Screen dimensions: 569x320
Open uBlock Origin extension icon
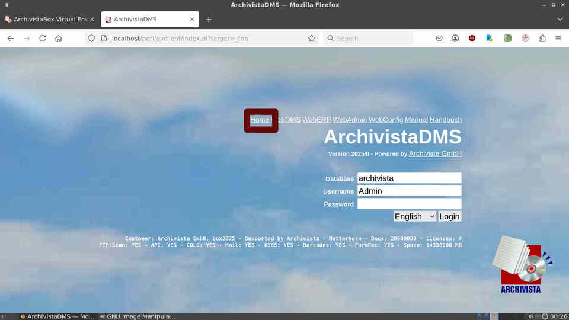(472, 39)
